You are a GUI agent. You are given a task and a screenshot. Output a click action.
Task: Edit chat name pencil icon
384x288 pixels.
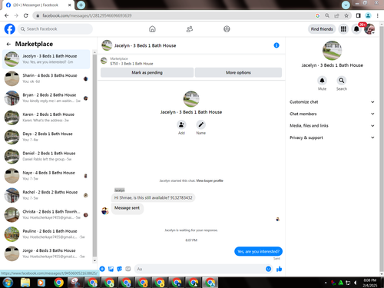[x=201, y=124]
